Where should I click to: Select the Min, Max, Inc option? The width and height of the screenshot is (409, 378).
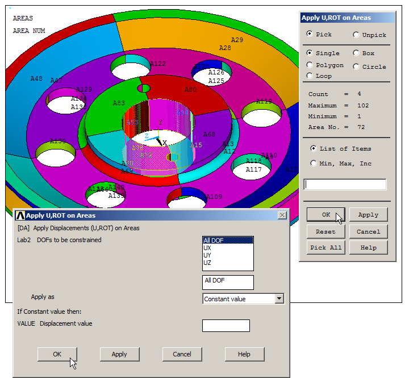tap(314, 163)
